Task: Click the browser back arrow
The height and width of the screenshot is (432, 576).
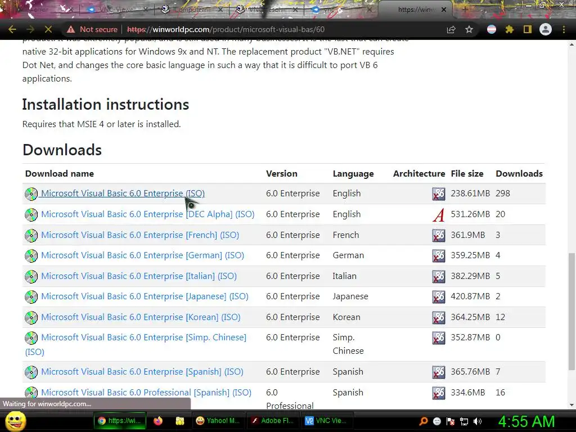Action: (x=12, y=29)
